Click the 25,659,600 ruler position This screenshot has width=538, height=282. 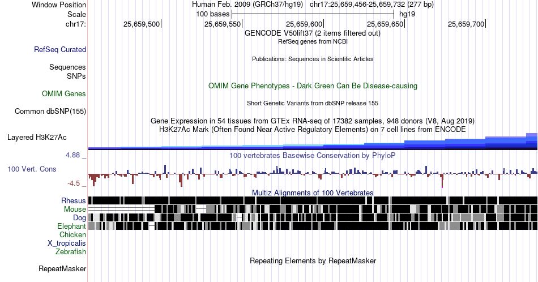coord(304,24)
